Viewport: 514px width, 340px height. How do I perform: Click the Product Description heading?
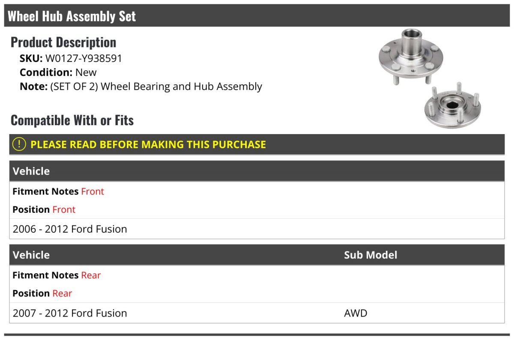coord(63,42)
